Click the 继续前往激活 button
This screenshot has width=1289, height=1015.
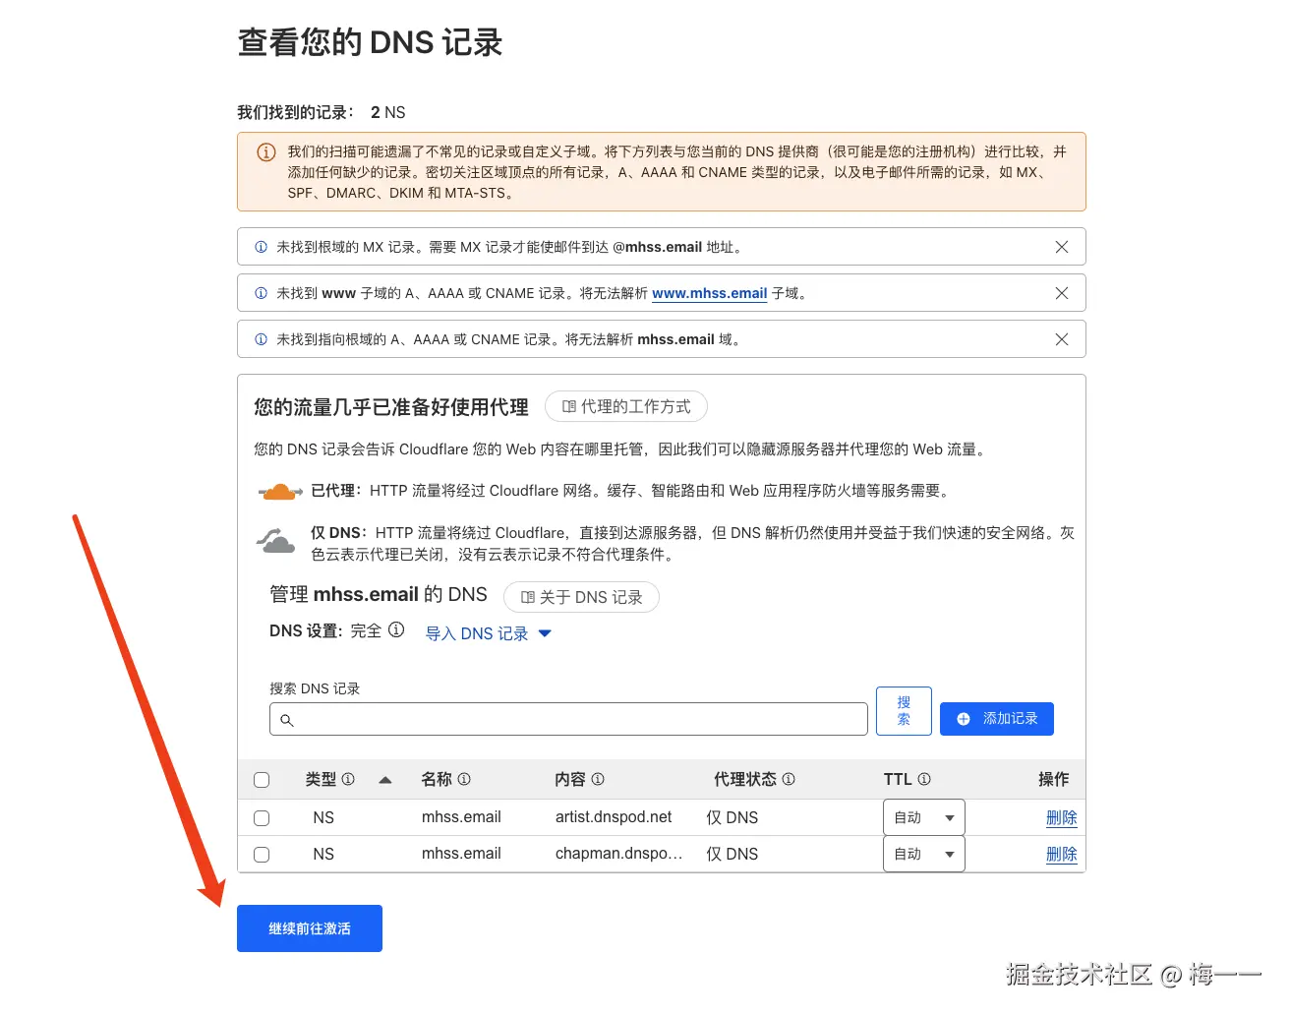[310, 928]
